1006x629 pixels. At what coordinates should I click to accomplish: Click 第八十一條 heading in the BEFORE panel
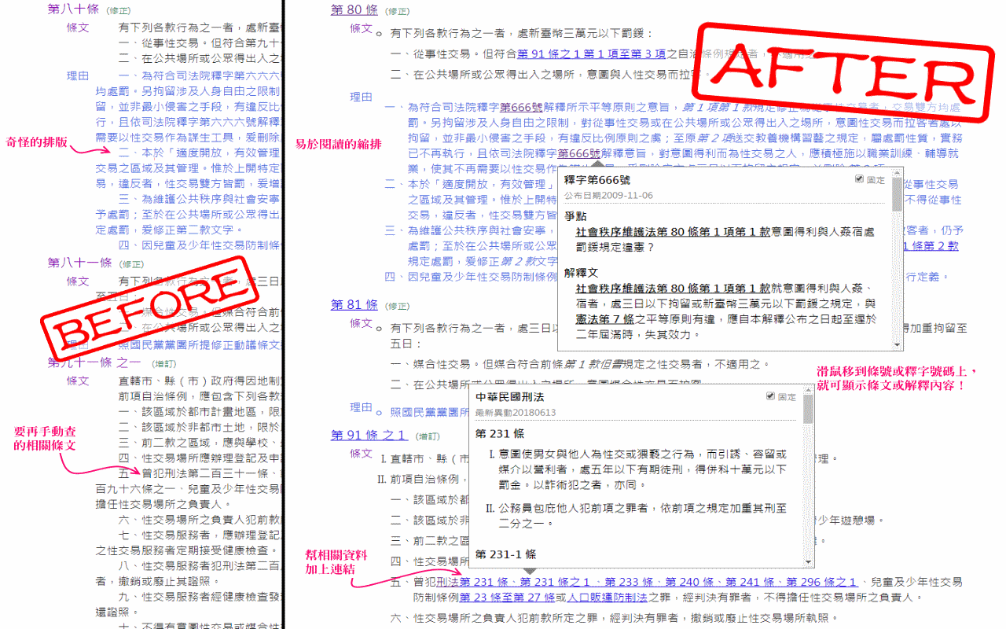tap(79, 263)
